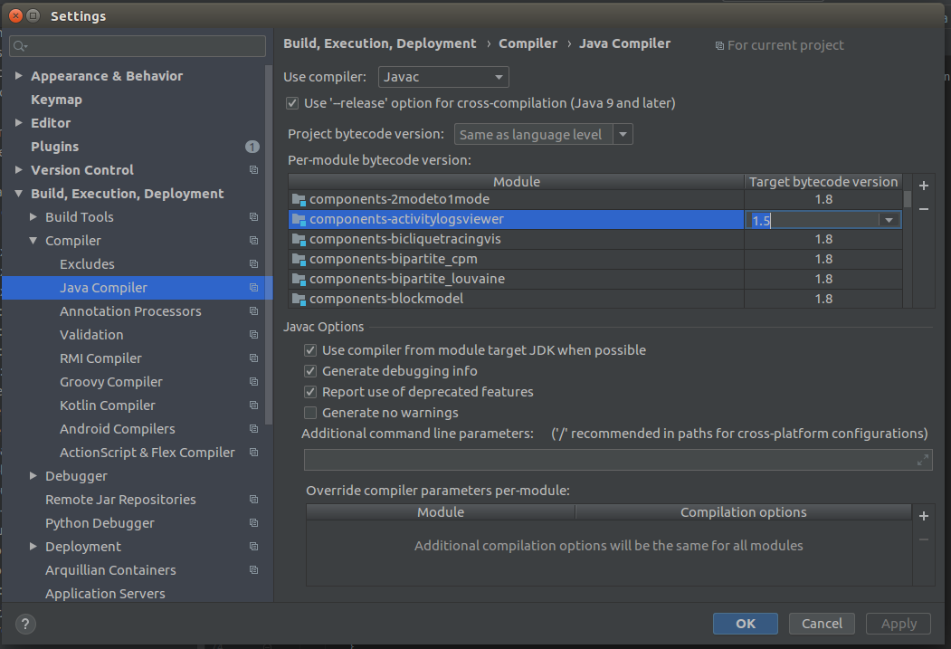Disable 'Report use of deprecated features'
The image size is (951, 649).
point(310,392)
